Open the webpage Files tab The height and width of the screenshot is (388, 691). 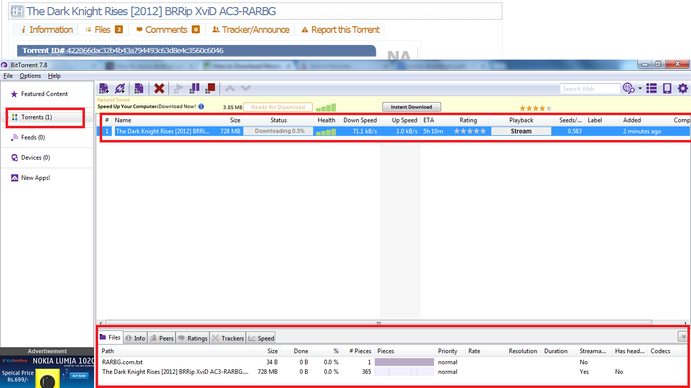(104, 30)
